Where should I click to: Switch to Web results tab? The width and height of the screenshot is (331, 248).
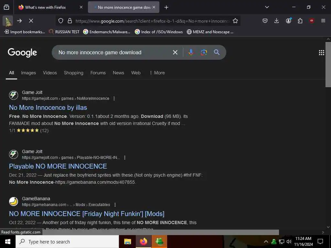[136, 73]
